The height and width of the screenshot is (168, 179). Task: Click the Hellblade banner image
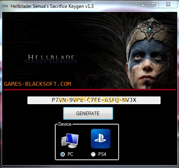[x=89, y=51]
